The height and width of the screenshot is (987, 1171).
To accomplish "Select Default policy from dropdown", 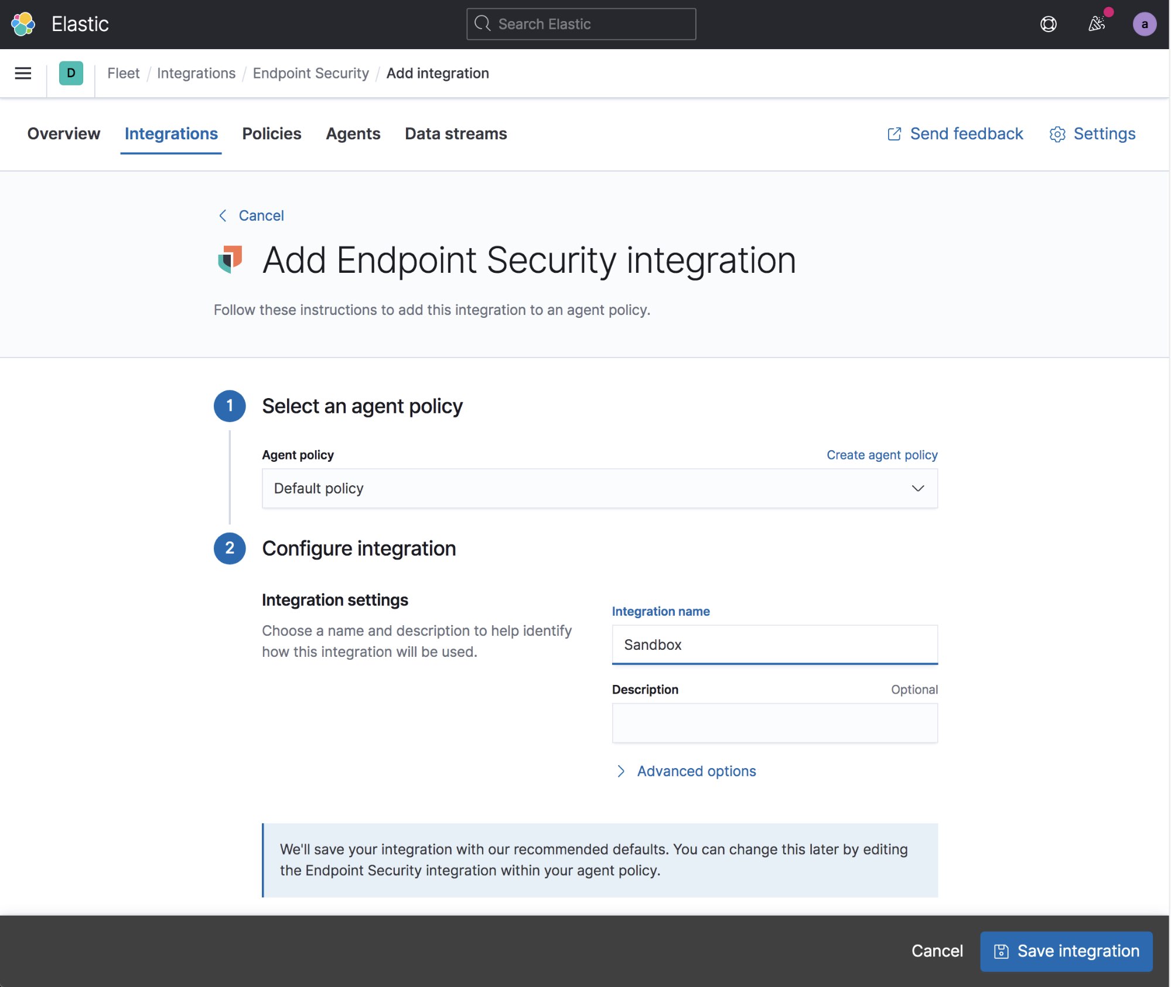I will click(x=599, y=488).
